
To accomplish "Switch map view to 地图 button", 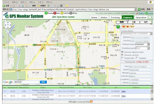I will [122, 22].
